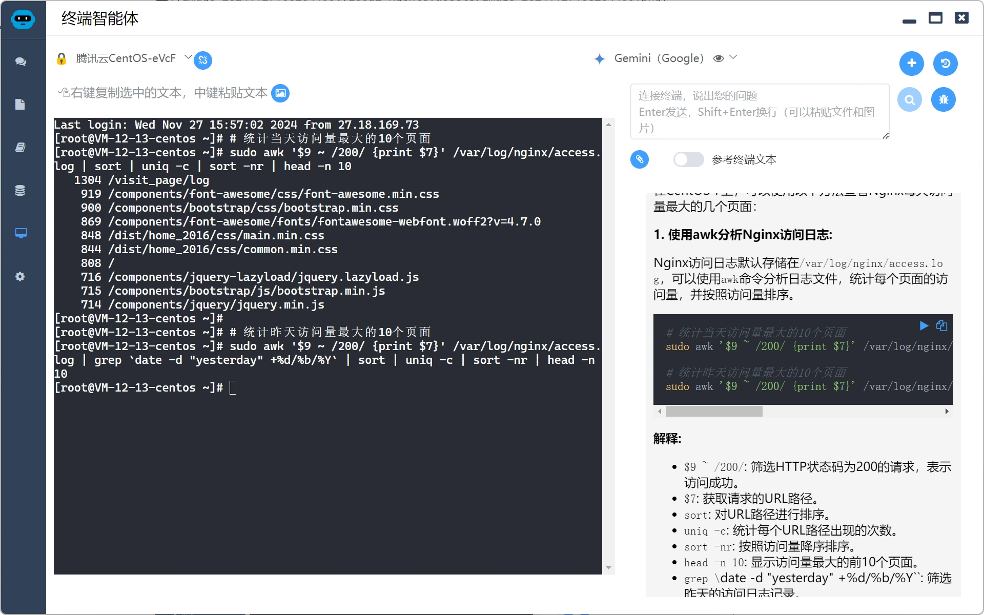Screen dimensions: 984x615
Task: Toggle the eye icon next to Gemini
Action: (x=719, y=58)
